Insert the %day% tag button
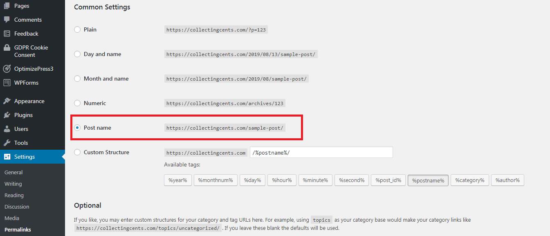 click(x=252, y=180)
